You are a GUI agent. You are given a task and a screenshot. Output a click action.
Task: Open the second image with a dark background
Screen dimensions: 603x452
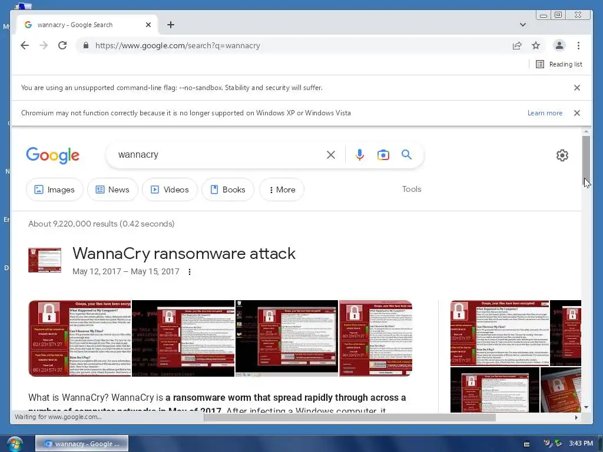coord(183,338)
